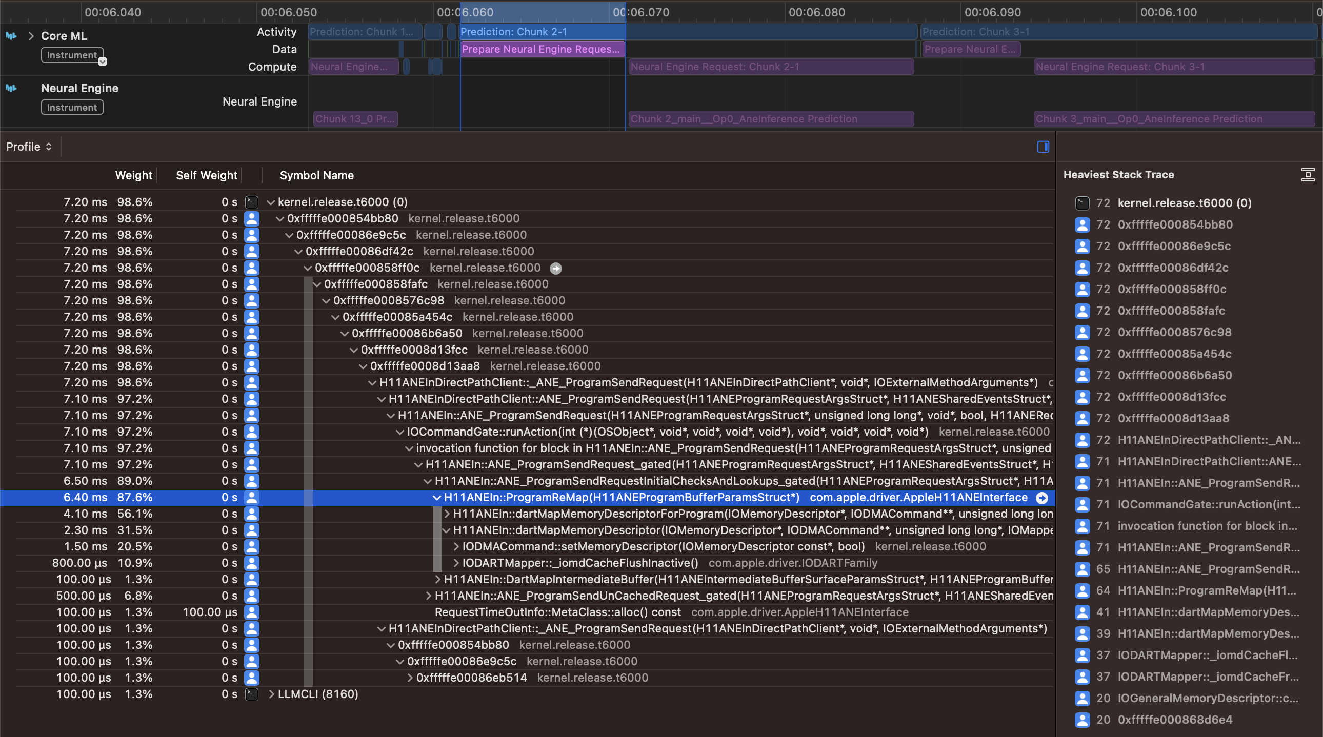The height and width of the screenshot is (737, 1323).
Task: Expand H11ANEIn::DartMapIntermediateBuffer node
Action: click(437, 580)
